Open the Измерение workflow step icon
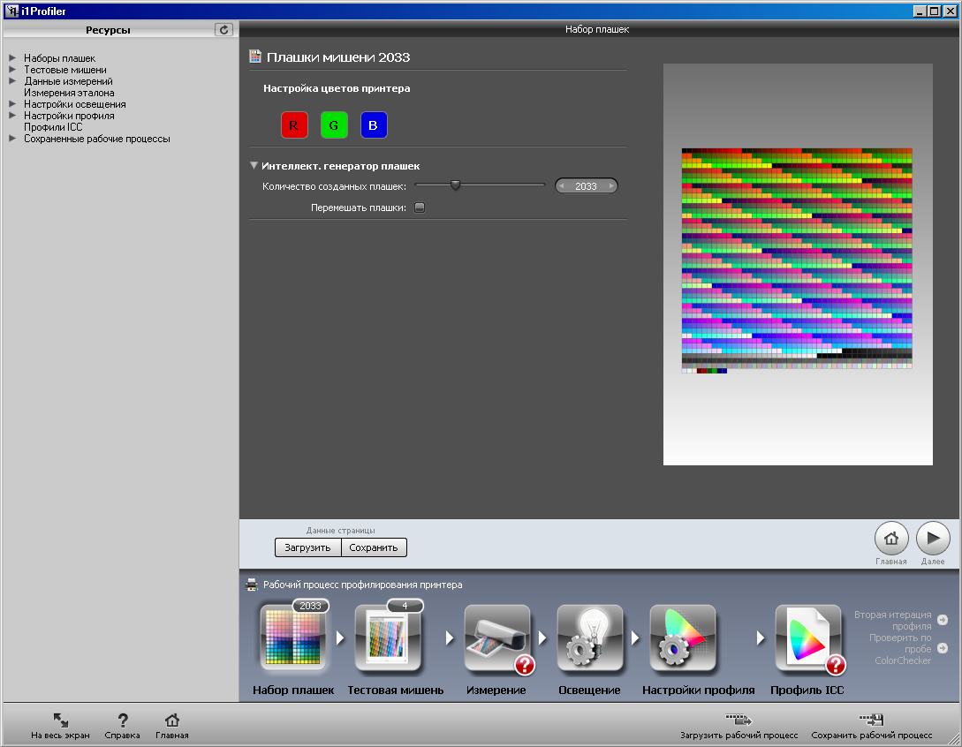 tap(496, 639)
